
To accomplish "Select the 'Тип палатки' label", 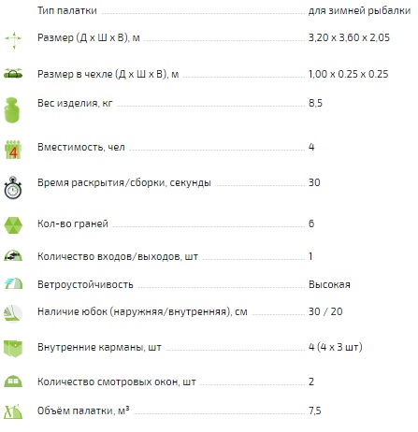I will (x=67, y=10).
